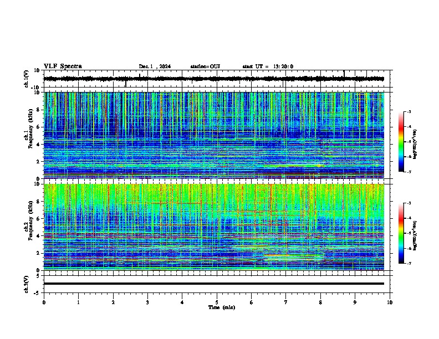Select the date text "Dec. 1 , 2024"
The width and height of the screenshot is (439, 339).
[155, 66]
